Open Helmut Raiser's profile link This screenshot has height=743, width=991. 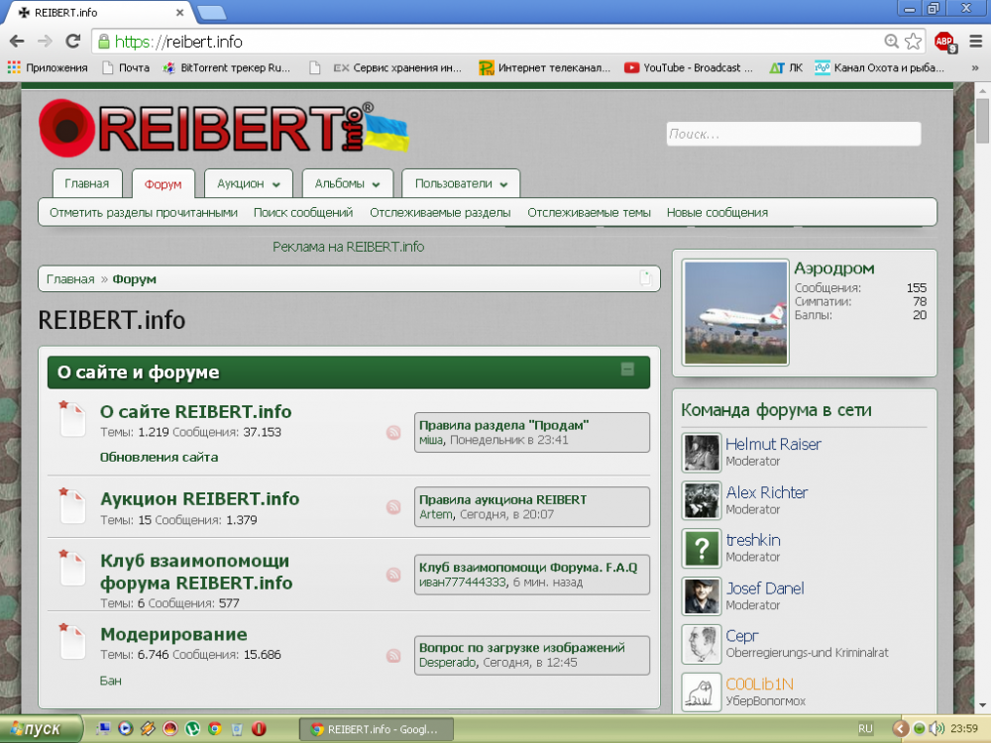click(773, 444)
